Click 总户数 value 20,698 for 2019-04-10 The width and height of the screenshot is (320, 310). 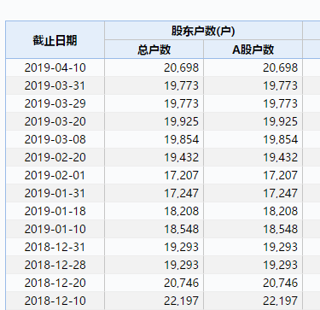coord(182,67)
